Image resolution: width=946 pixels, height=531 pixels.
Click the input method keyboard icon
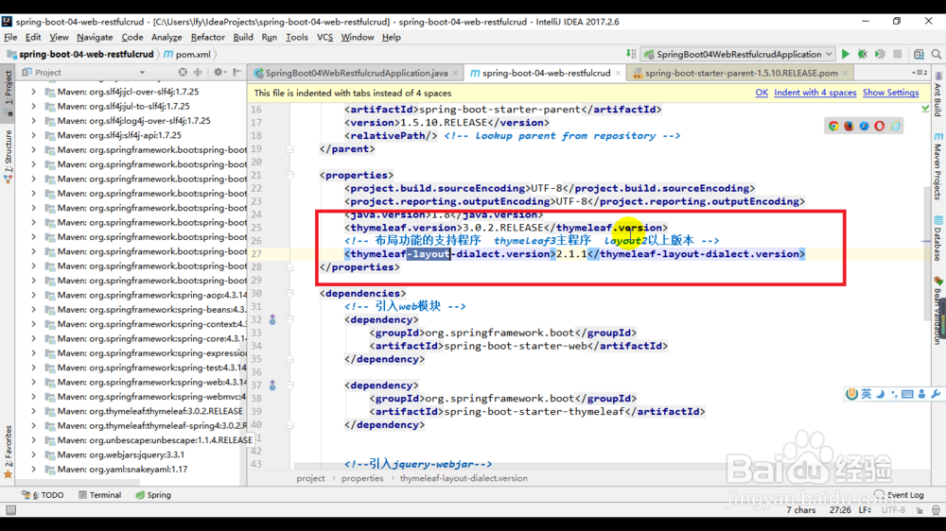pyautogui.click(x=907, y=394)
